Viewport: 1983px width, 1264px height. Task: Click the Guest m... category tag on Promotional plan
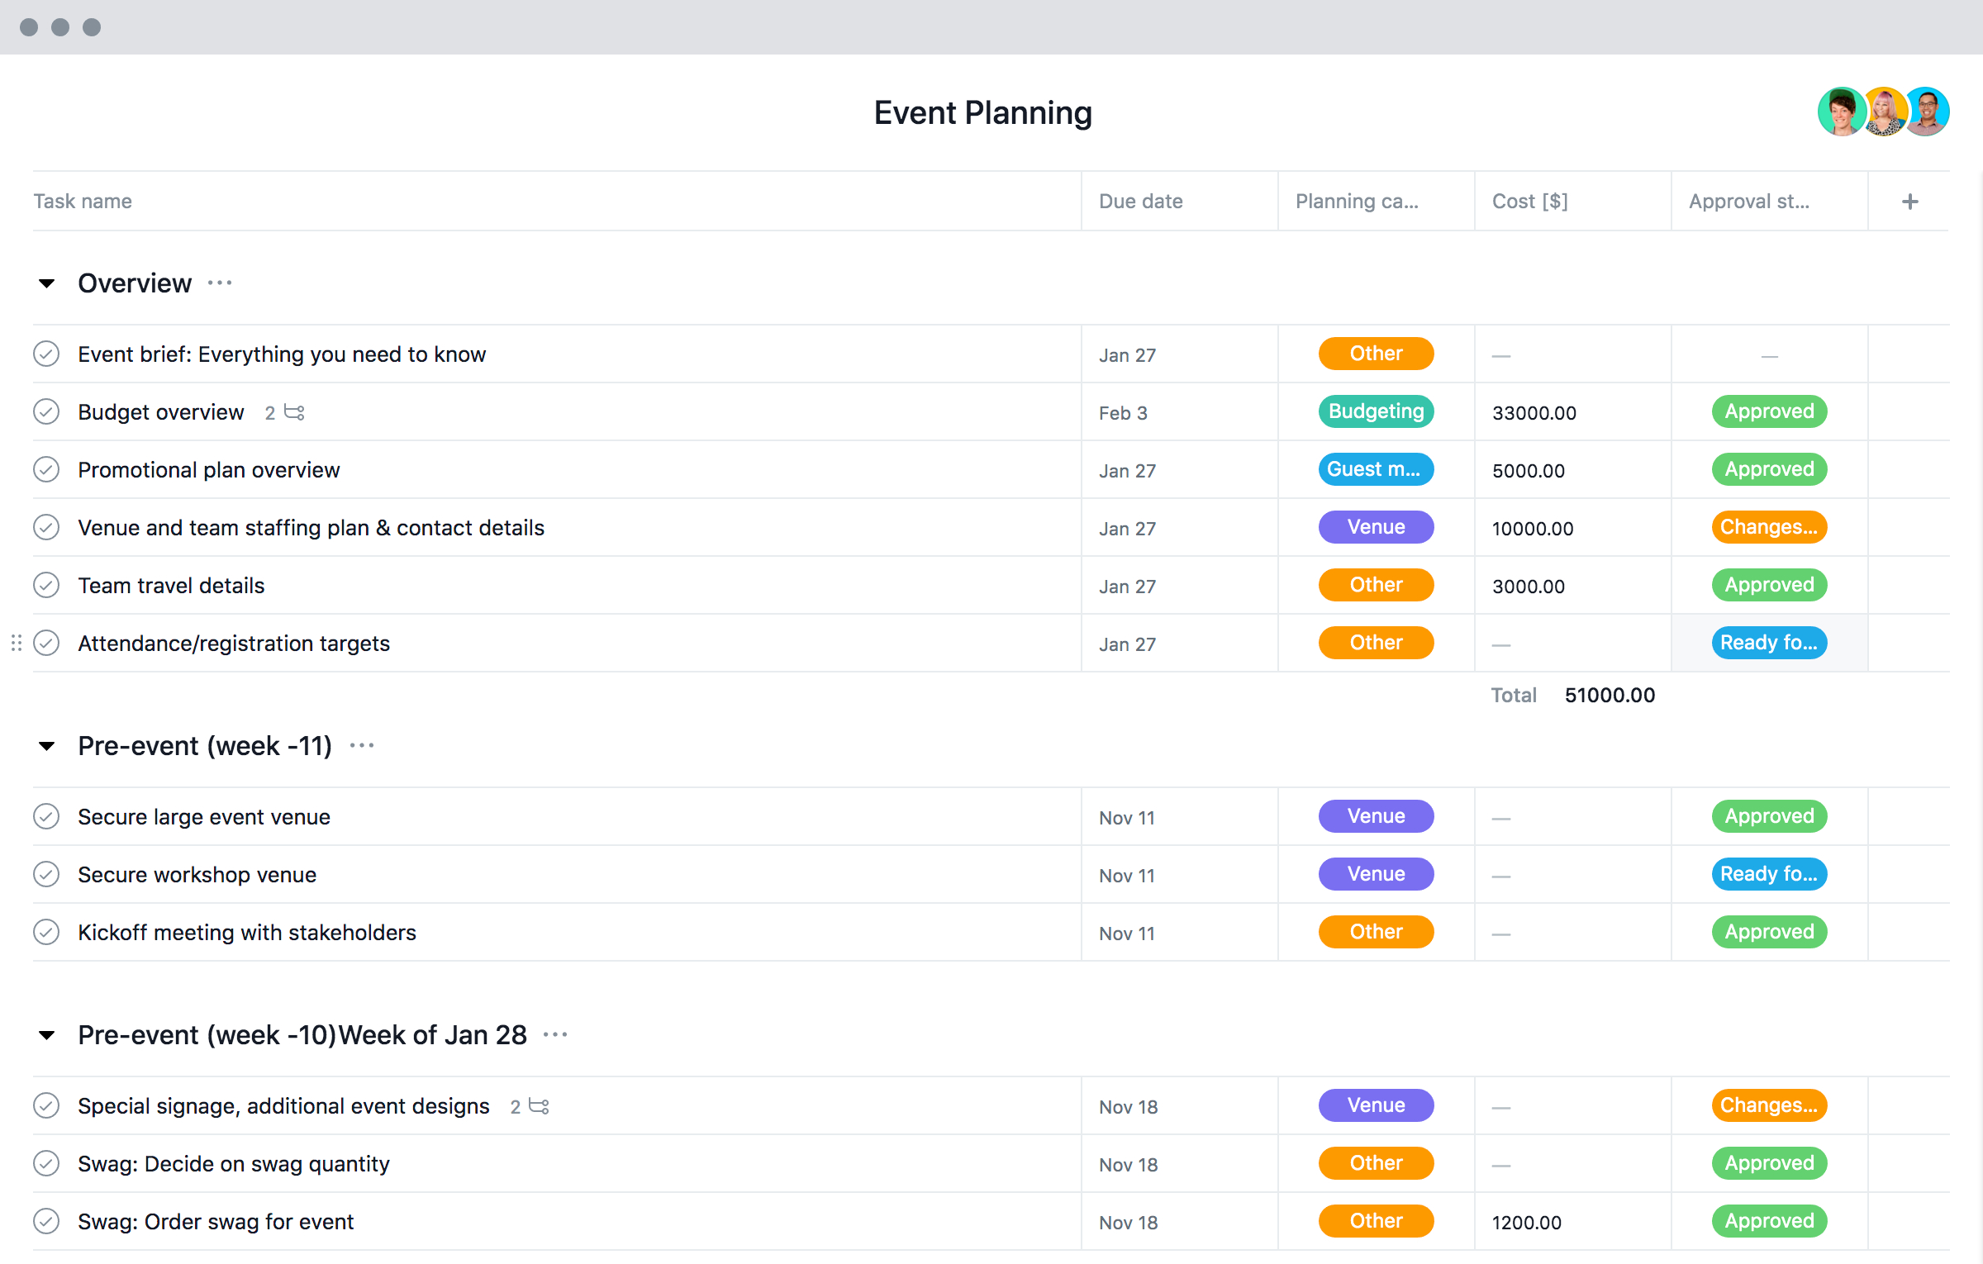1373,469
